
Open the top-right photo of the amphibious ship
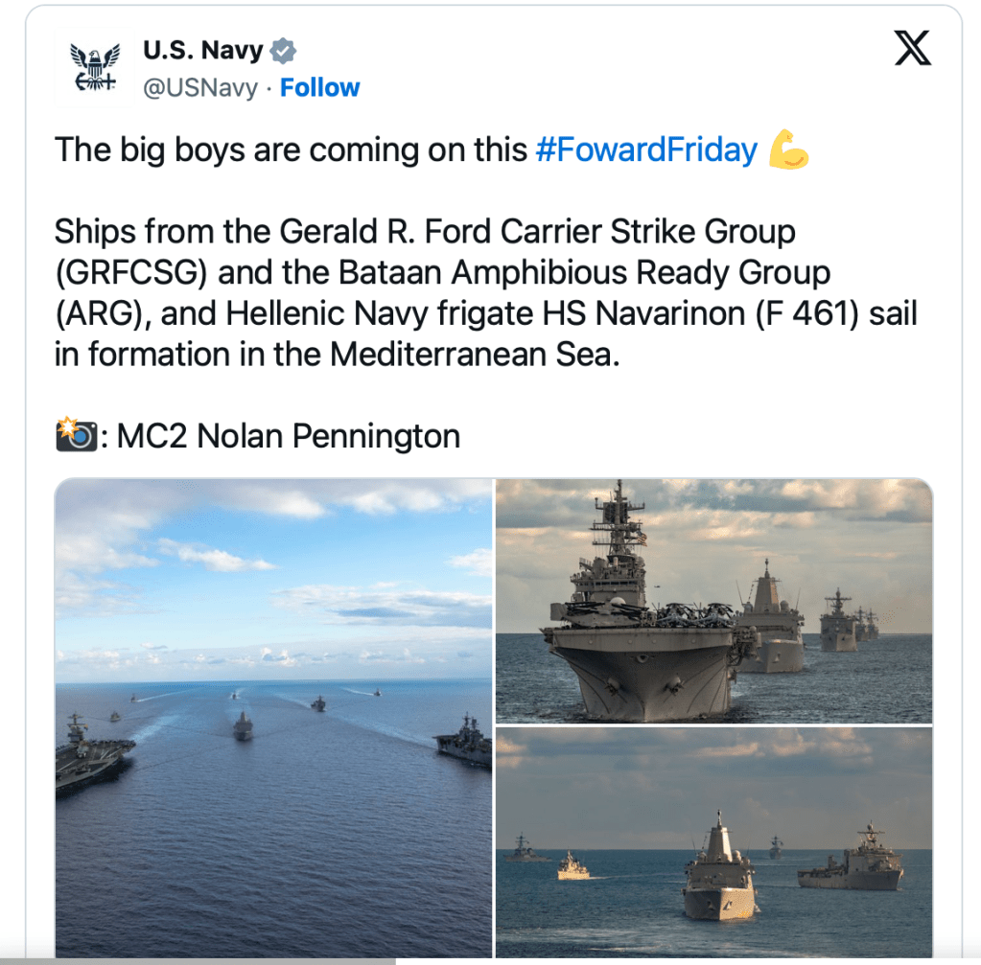pyautogui.click(x=713, y=601)
